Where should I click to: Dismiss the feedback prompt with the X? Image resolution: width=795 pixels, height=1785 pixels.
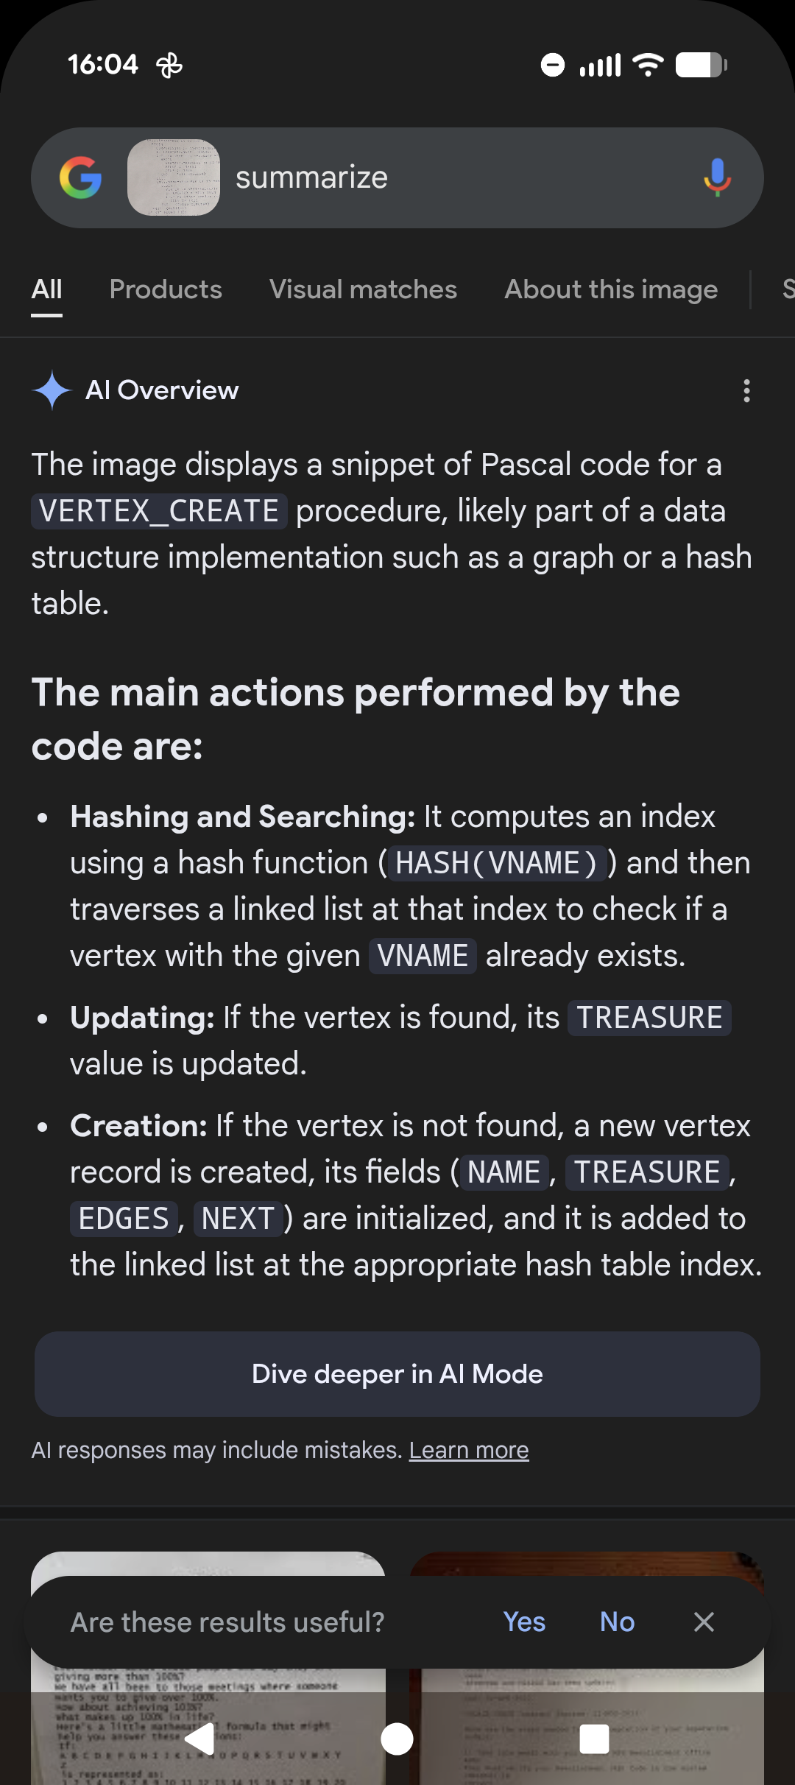703,1622
